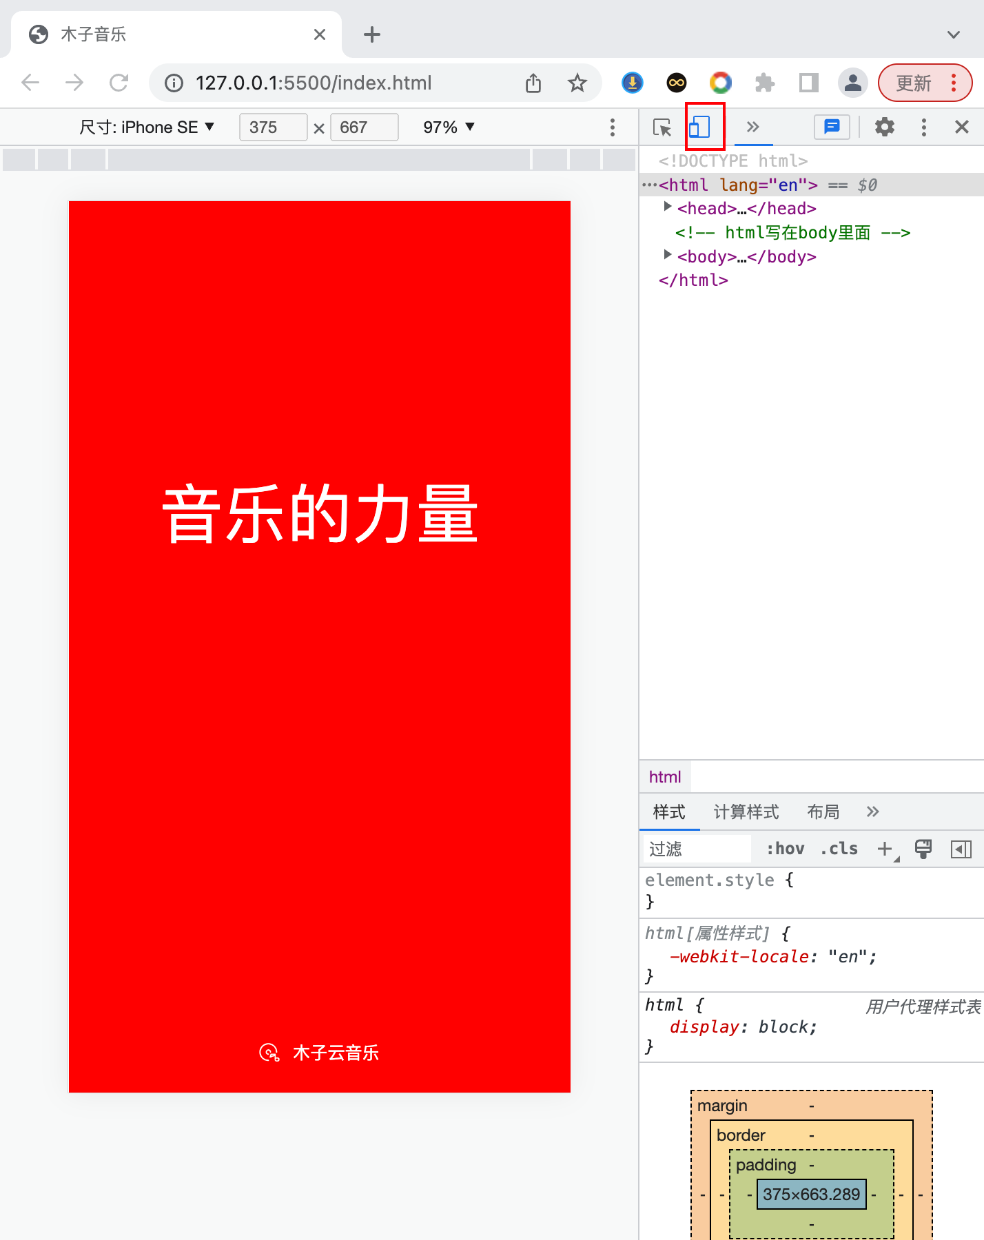
Task: Open DevTools settings gear
Action: 884,127
